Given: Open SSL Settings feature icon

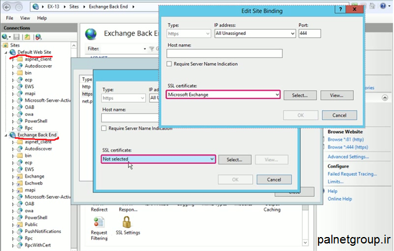Looking at the screenshot, I should pos(128,225).
